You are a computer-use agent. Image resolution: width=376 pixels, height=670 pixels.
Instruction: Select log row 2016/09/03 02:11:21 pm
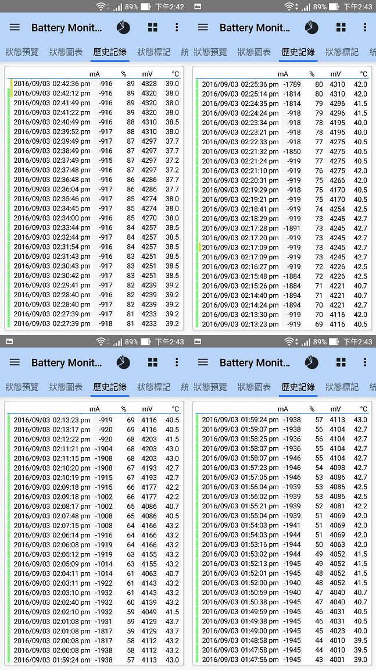pyautogui.click(x=94, y=448)
